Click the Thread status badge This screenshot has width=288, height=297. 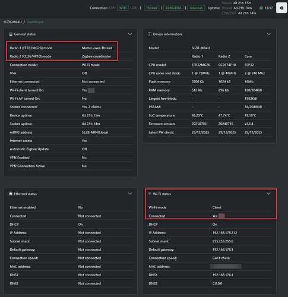[x=151, y=8]
